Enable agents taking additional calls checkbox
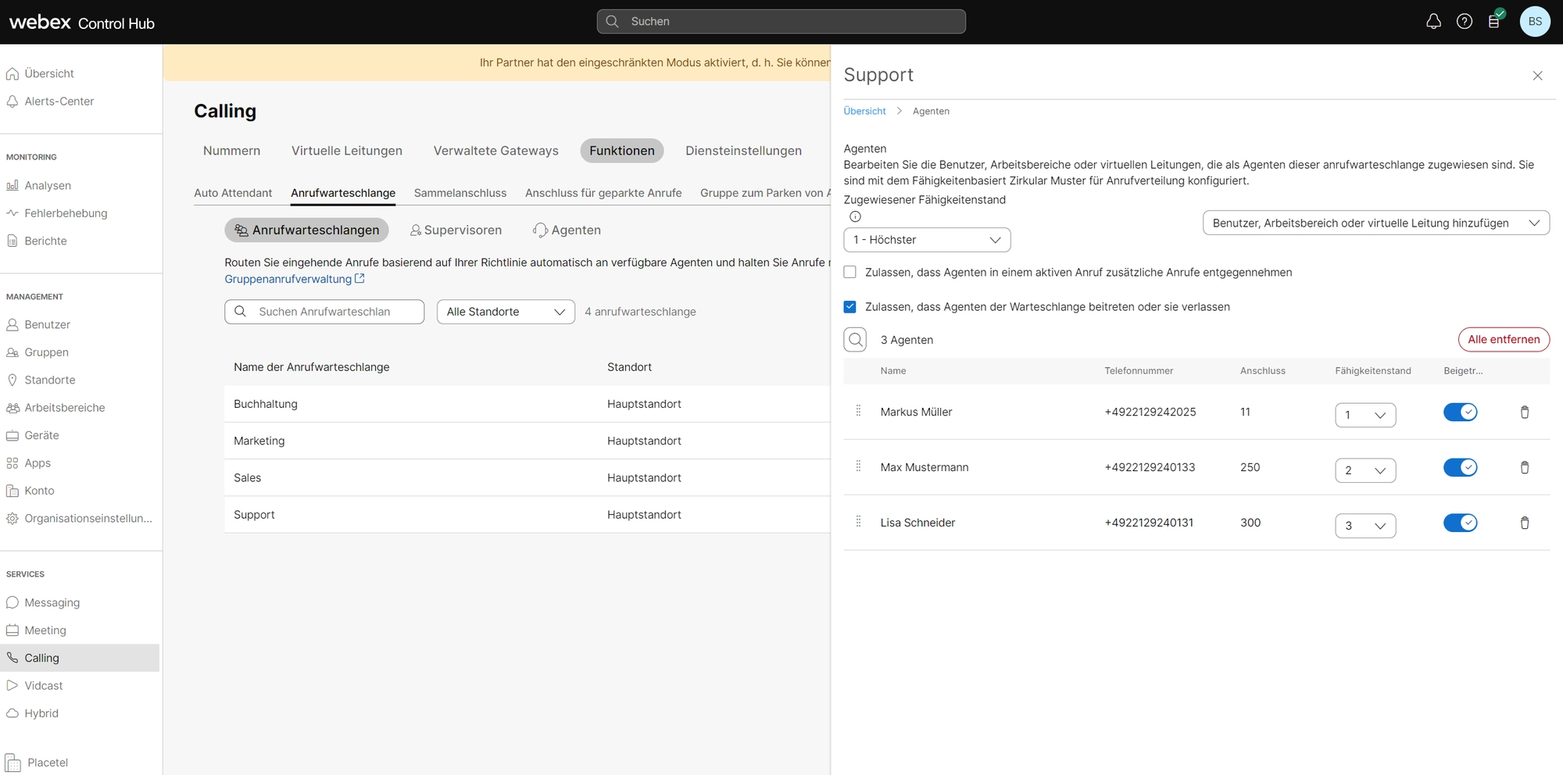 point(850,273)
